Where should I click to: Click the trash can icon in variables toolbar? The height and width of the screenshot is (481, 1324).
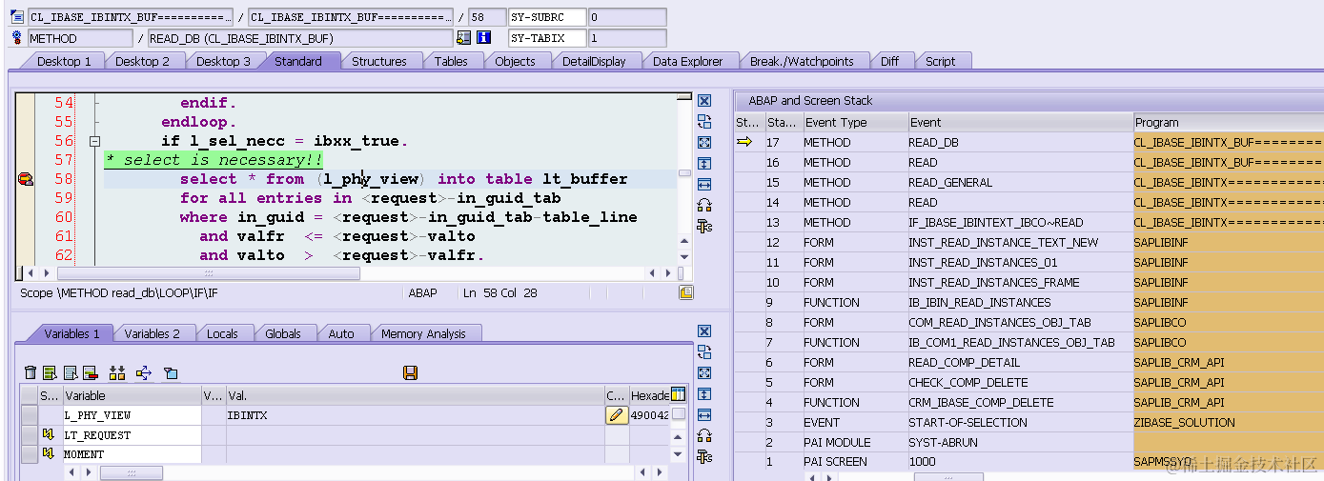coord(31,372)
